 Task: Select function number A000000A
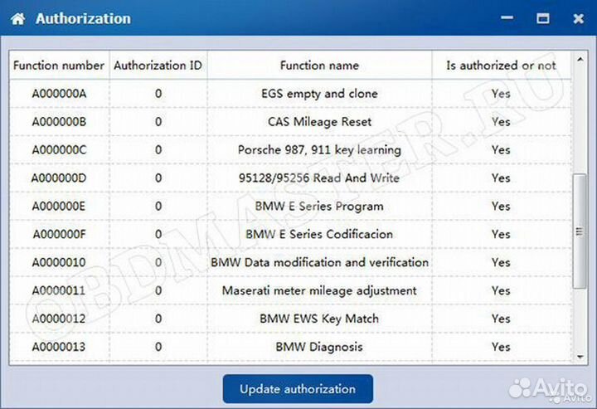[x=59, y=94]
